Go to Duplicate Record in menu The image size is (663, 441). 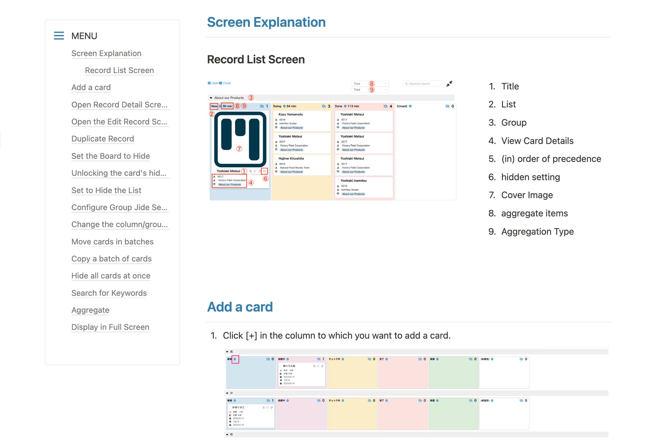103,139
